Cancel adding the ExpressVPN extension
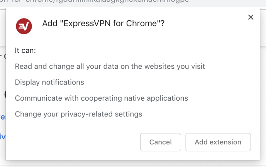 [161, 142]
